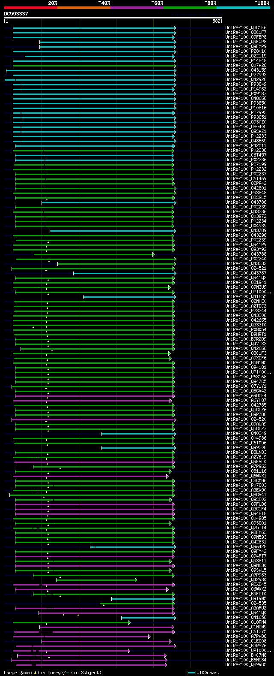Select label UniRef100_C6T457
274x676 pixels.
[x=246, y=155]
